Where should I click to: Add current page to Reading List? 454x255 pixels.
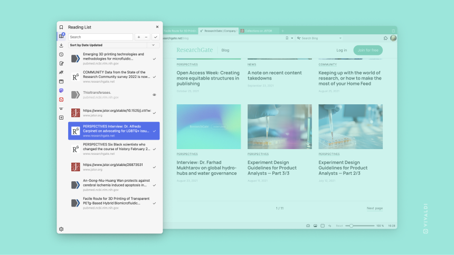tap(139, 37)
